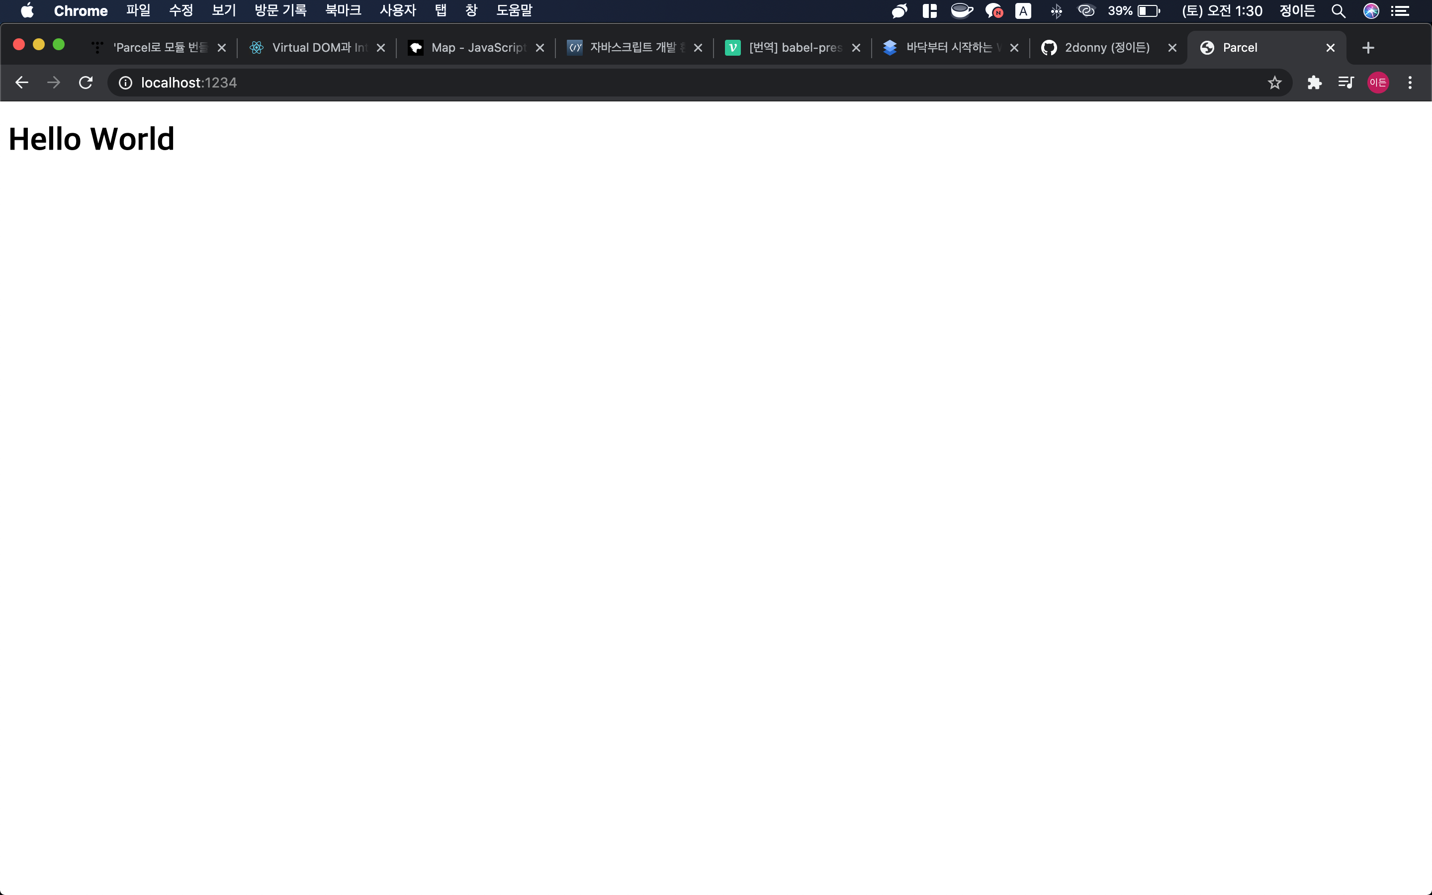Bookmark this page with star icon
1432x895 pixels.
[x=1274, y=83]
